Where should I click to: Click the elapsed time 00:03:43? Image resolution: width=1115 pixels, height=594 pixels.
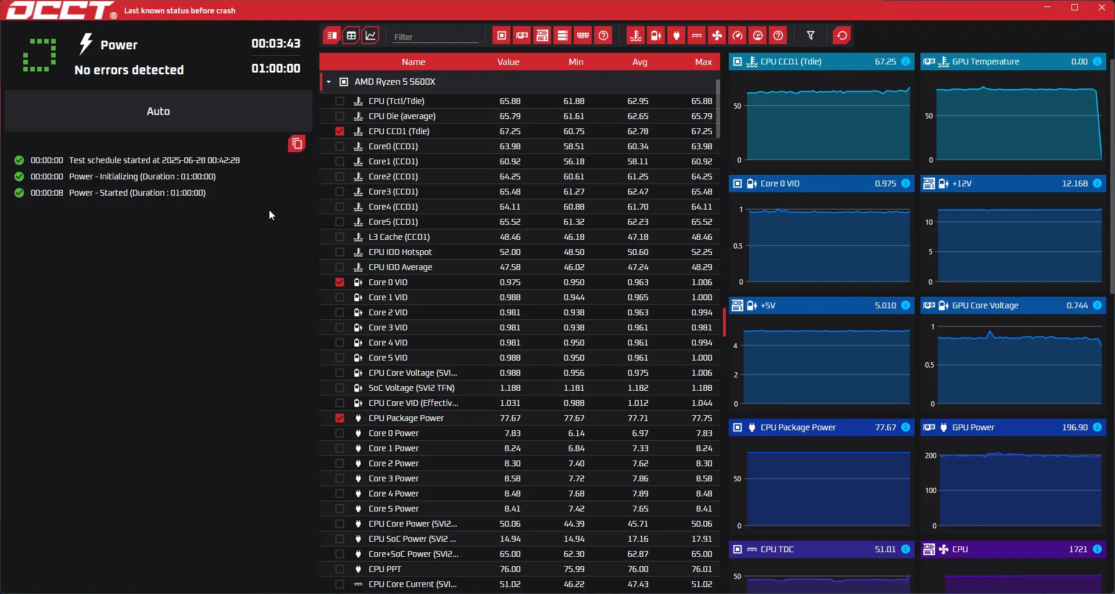point(276,44)
